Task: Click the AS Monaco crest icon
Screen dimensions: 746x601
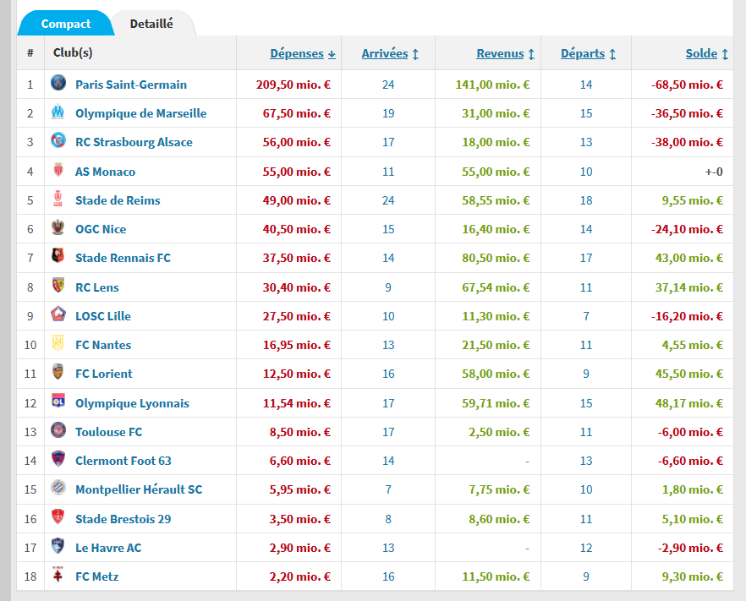Action: coord(58,170)
